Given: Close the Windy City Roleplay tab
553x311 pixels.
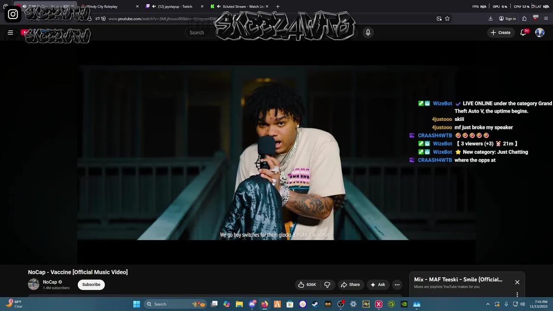Looking at the screenshot, I should [137, 6].
